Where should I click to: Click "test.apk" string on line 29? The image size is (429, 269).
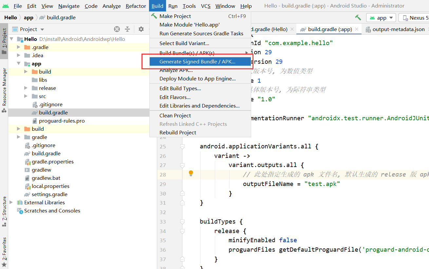(x=322, y=184)
